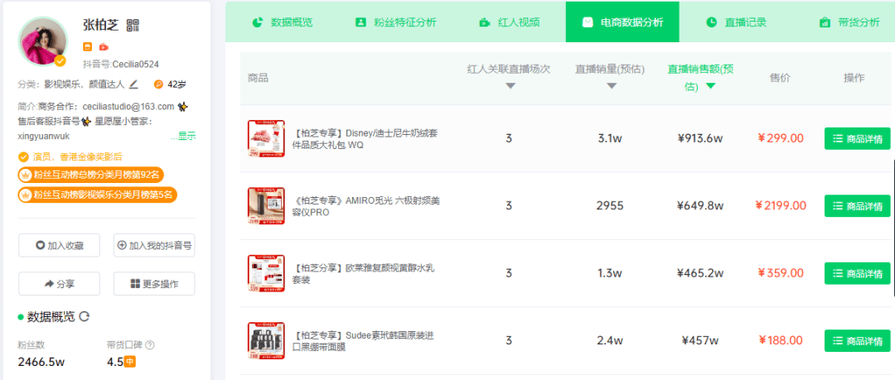The width and height of the screenshot is (895, 380).
Task: Click the star icon in 加入收藏 button
Action: pos(40,245)
